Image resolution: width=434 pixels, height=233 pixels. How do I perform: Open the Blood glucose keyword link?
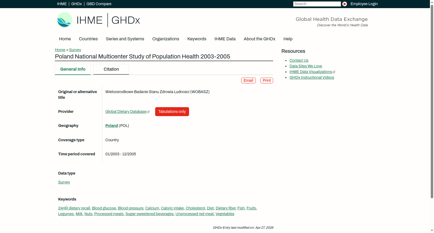click(104, 208)
